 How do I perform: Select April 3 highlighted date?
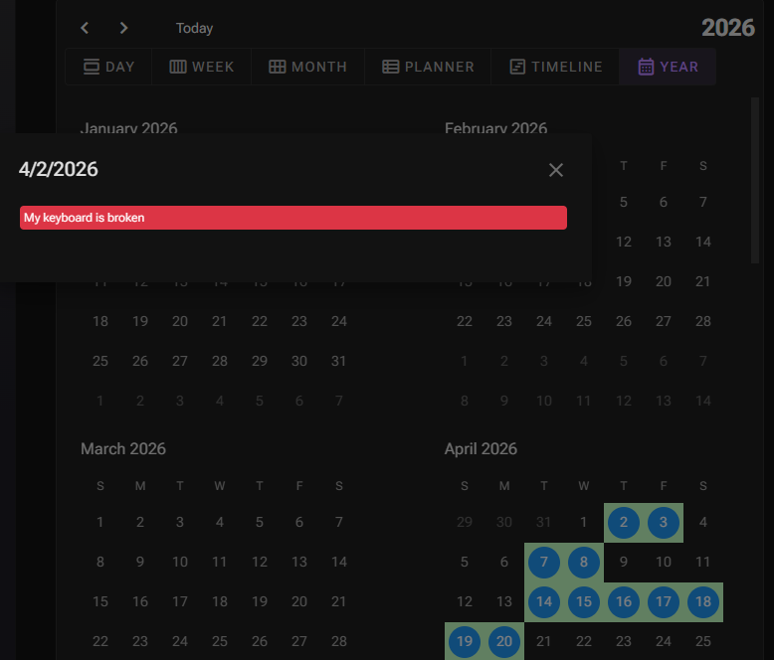[x=664, y=522]
